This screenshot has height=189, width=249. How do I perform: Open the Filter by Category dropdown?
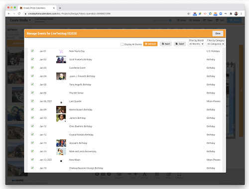coord(215,44)
